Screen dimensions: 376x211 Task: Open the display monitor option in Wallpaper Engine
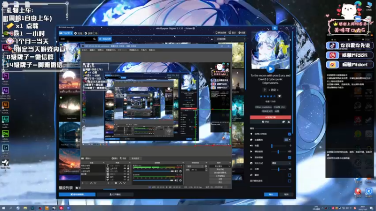click(x=232, y=32)
